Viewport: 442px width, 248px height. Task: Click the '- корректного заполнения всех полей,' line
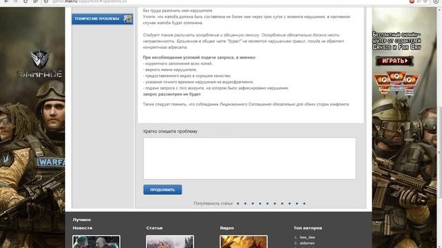click(x=178, y=63)
